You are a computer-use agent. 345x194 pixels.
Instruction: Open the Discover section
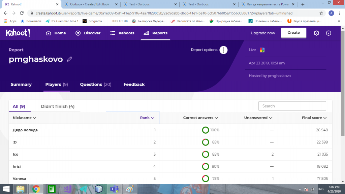[88, 33]
